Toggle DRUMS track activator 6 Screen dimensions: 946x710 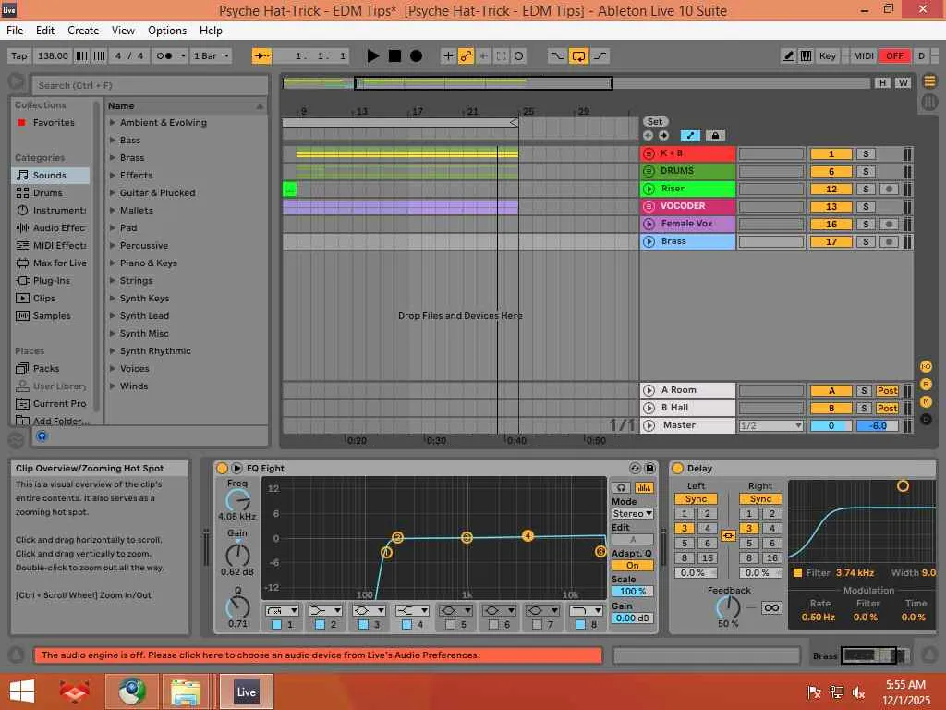tap(831, 171)
